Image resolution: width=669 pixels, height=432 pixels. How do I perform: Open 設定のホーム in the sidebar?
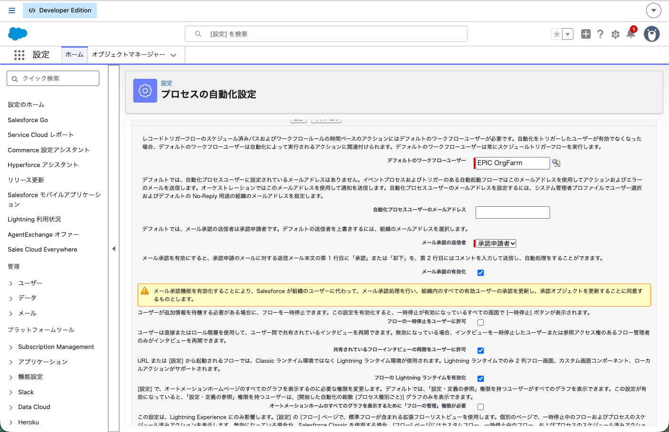point(26,105)
